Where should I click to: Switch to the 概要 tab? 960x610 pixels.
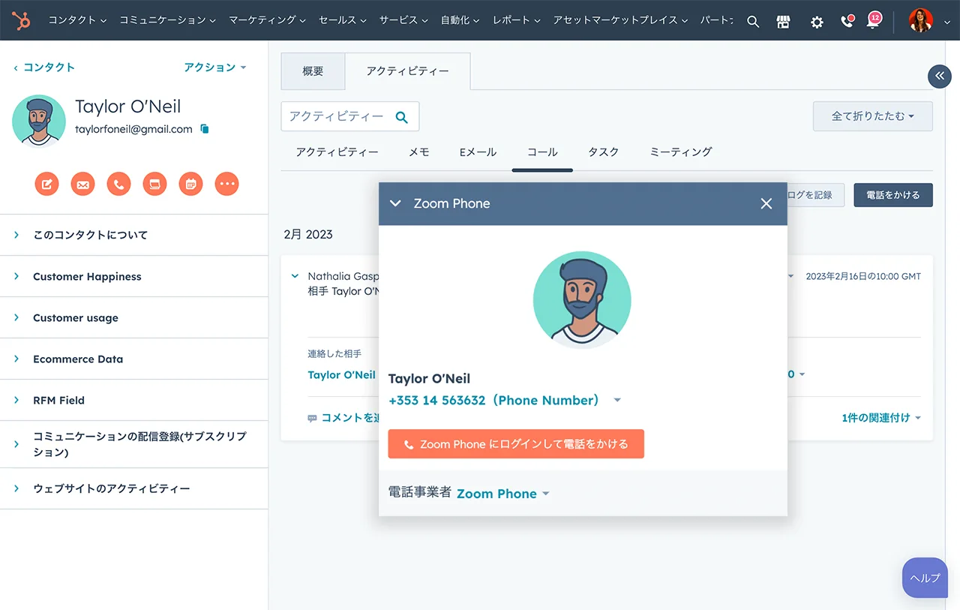pyautogui.click(x=313, y=71)
